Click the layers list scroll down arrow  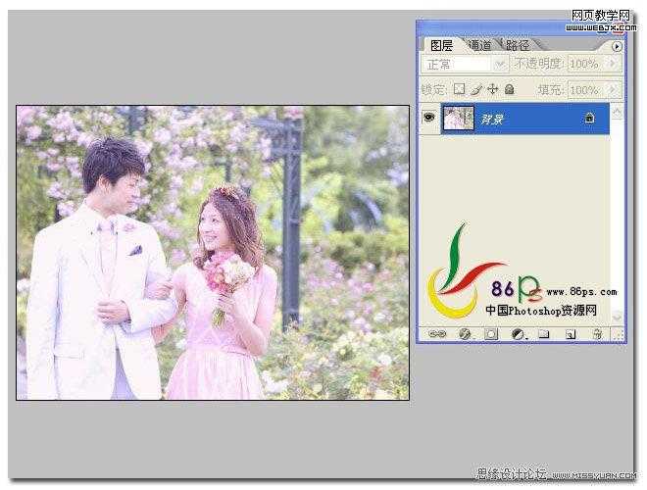point(617,317)
